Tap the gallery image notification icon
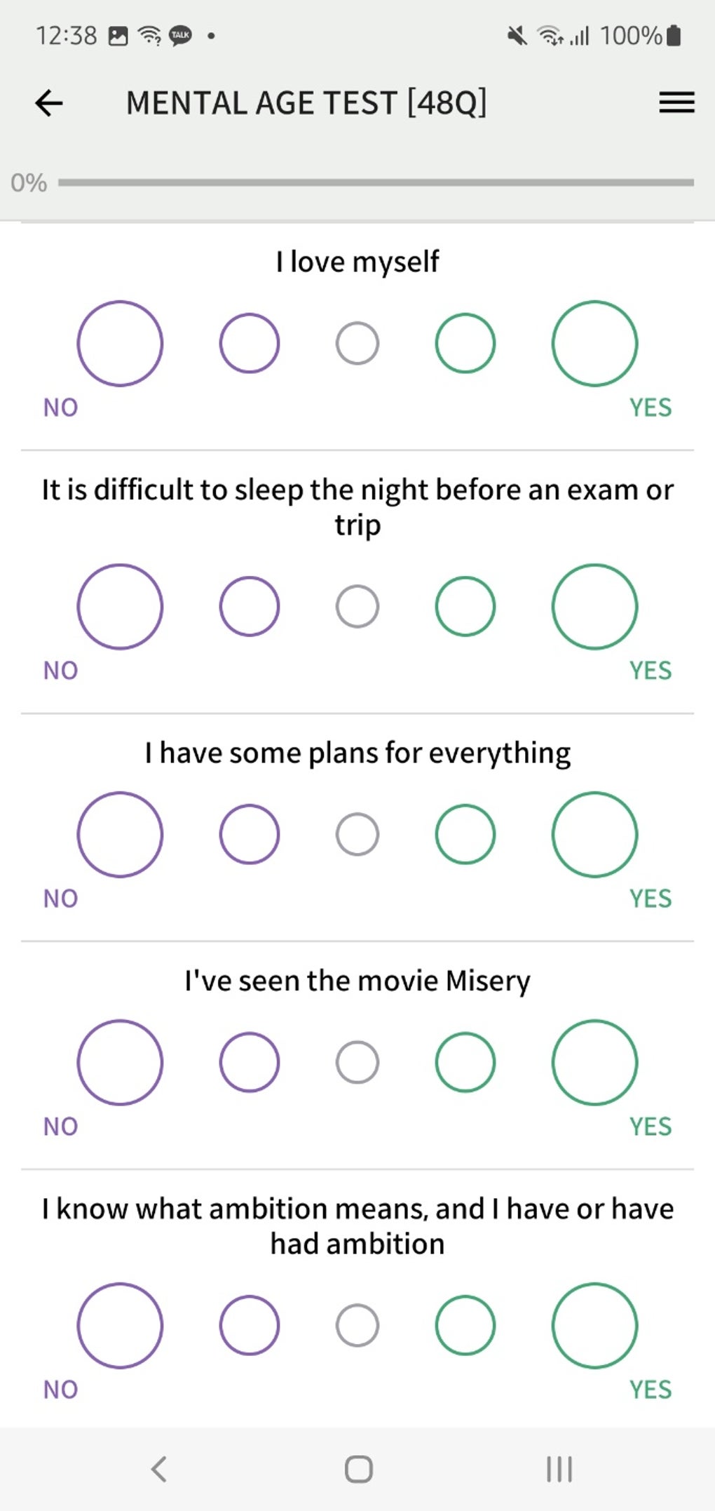 [x=118, y=36]
